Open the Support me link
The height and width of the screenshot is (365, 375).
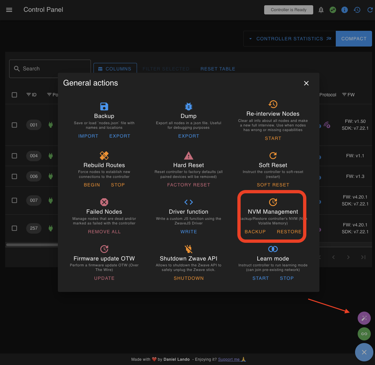(x=229, y=359)
